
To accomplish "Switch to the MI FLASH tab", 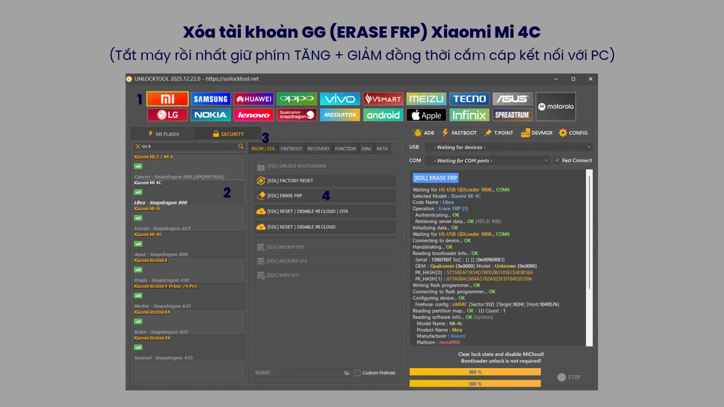I will pyautogui.click(x=163, y=134).
